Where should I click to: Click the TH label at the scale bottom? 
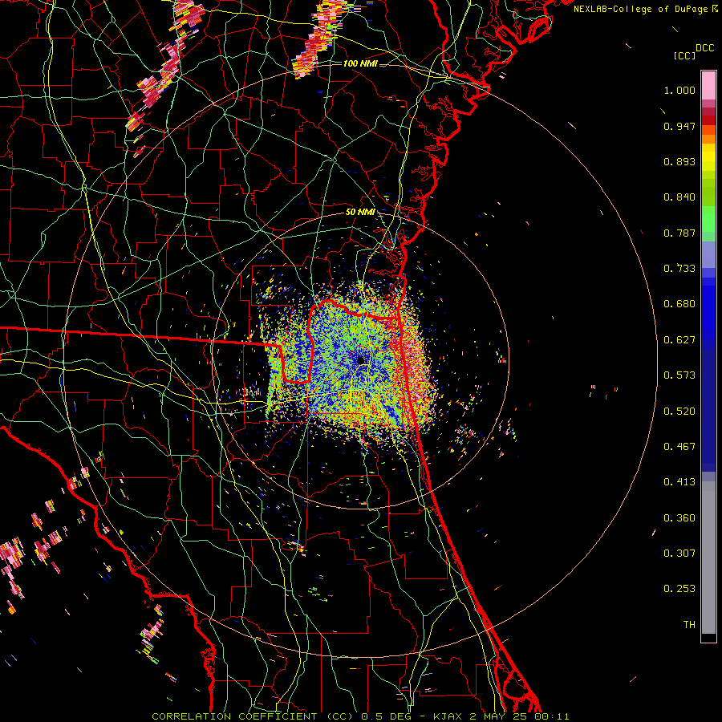689,625
